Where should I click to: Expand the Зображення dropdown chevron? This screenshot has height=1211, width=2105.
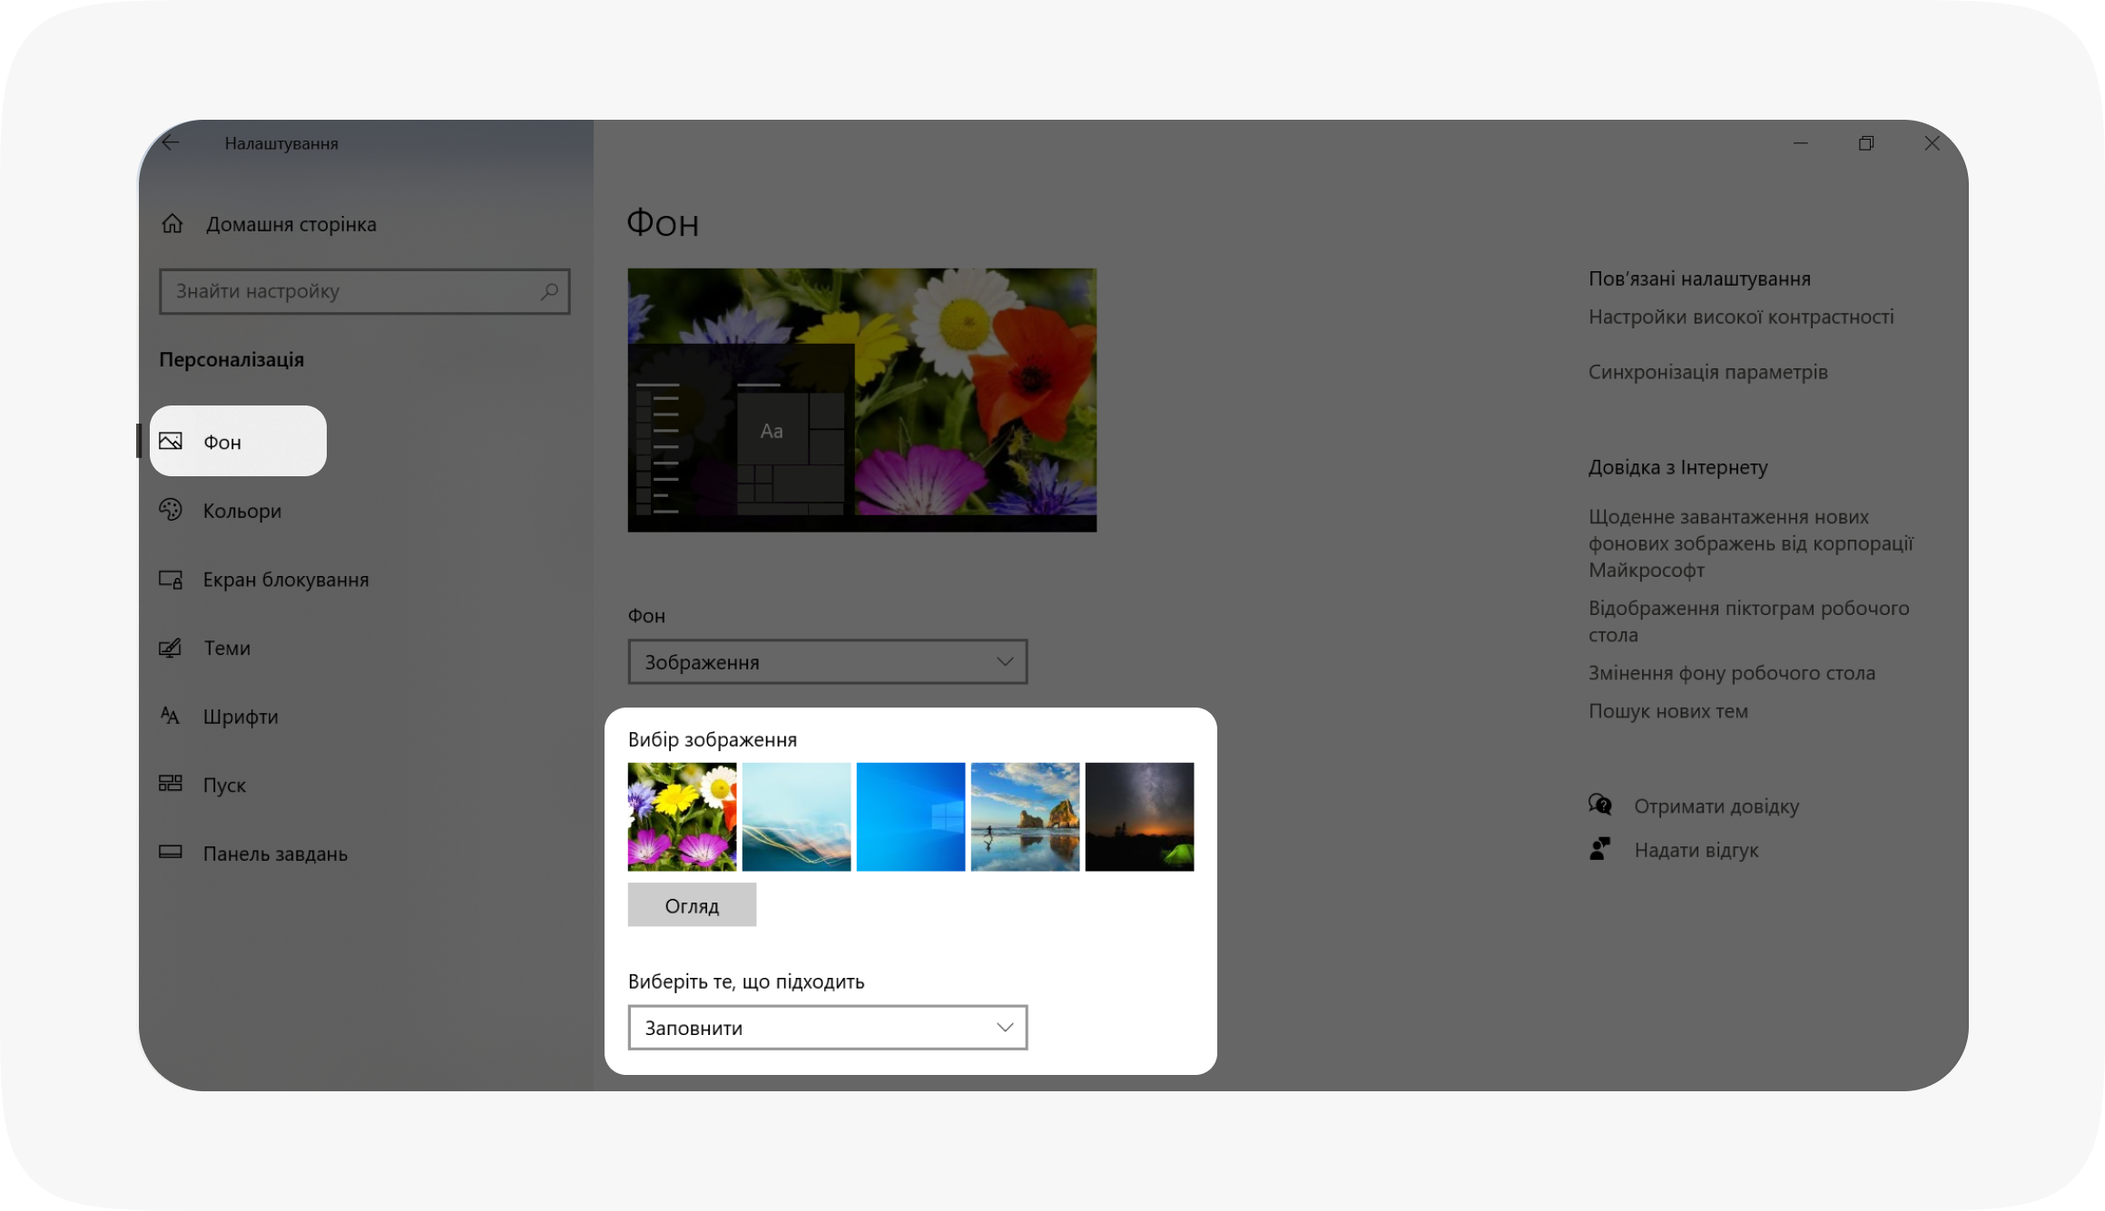pyautogui.click(x=1003, y=661)
